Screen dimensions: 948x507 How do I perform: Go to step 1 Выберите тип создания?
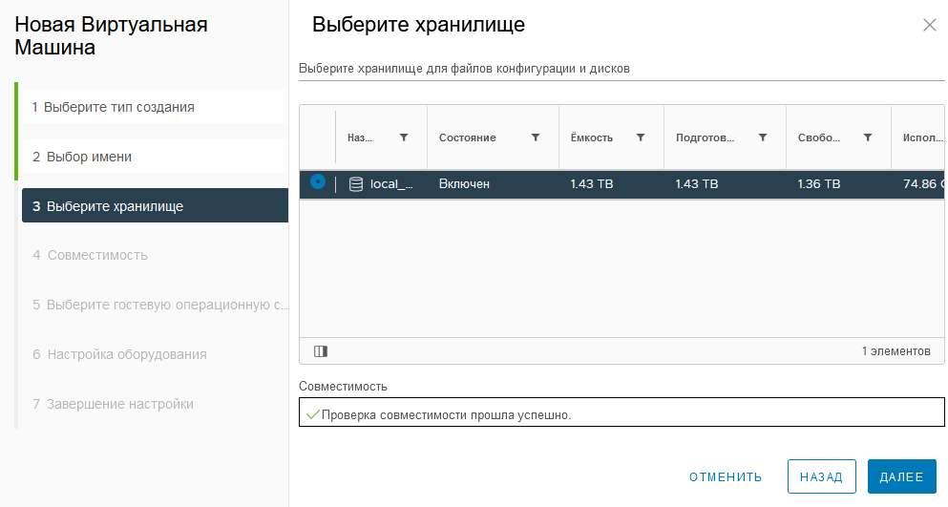(x=155, y=107)
